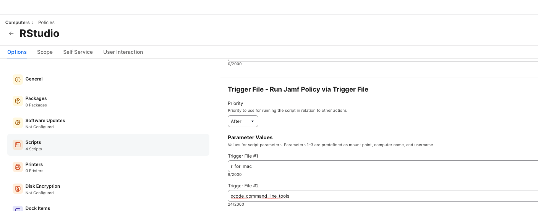
Task: Select Software Updates payload
Action: [108, 123]
